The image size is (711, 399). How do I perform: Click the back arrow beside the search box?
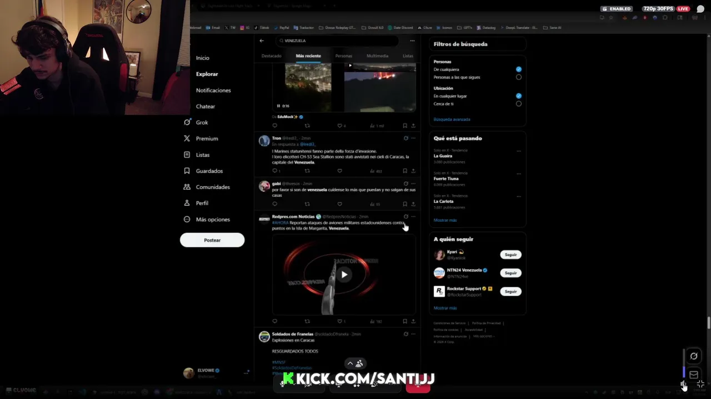click(262, 40)
